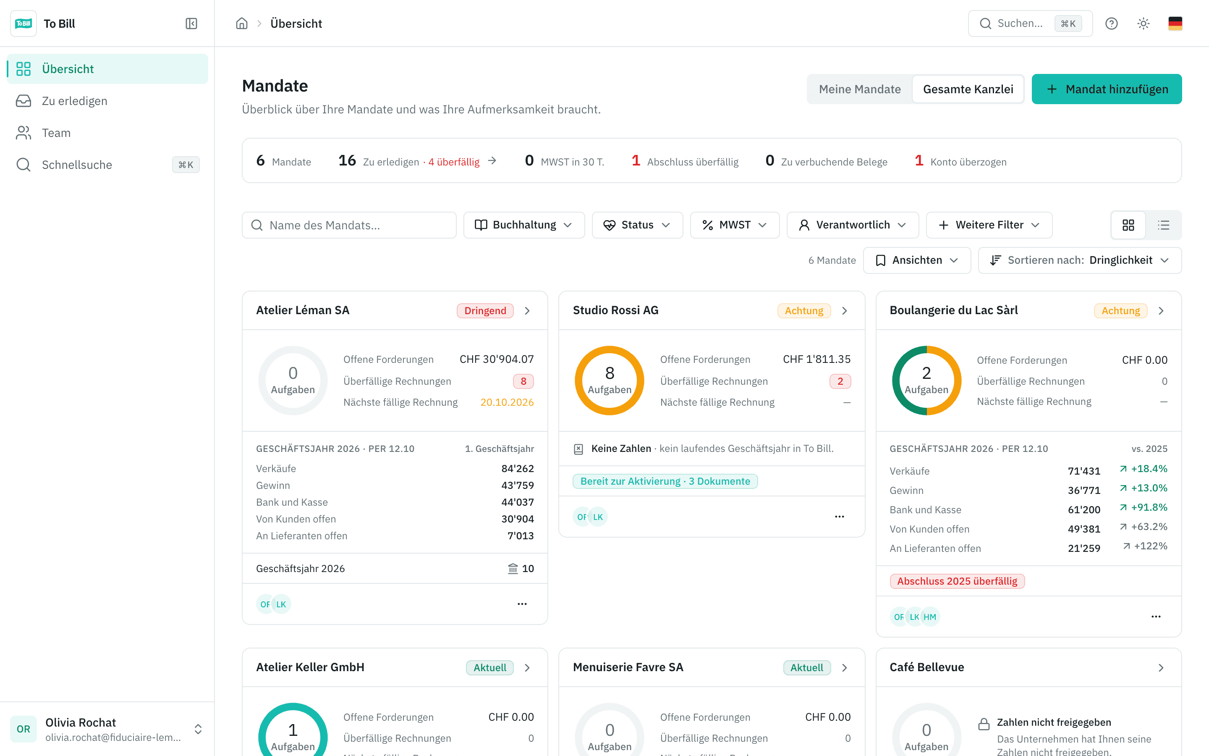Screen dimensions: 1209x756
Task: Open more options on Studio Rossi card
Action: pyautogui.click(x=839, y=517)
